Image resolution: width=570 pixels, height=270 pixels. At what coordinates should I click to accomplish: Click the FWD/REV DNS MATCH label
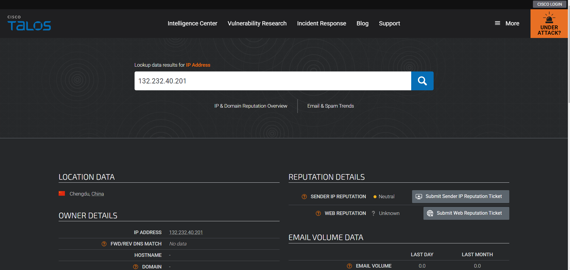click(x=136, y=244)
